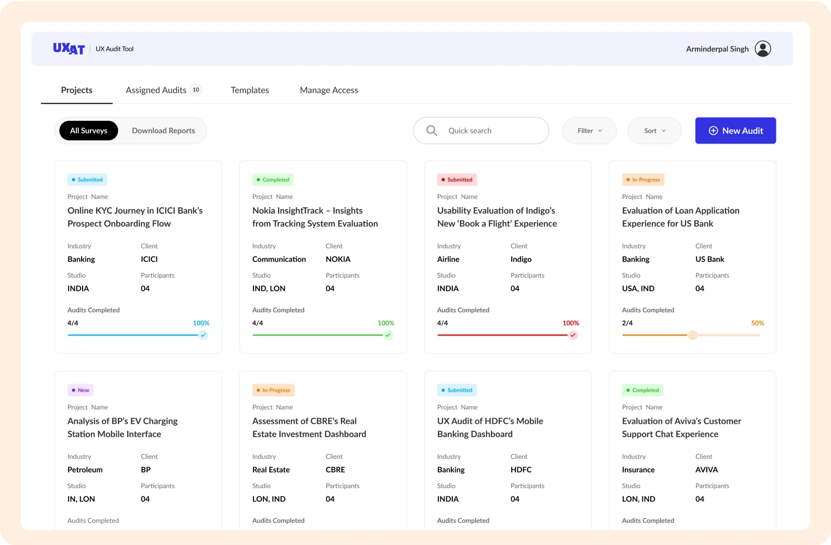Click the green checkmark on Nokia progress bar
This screenshot has width=831, height=545.
tap(388, 335)
